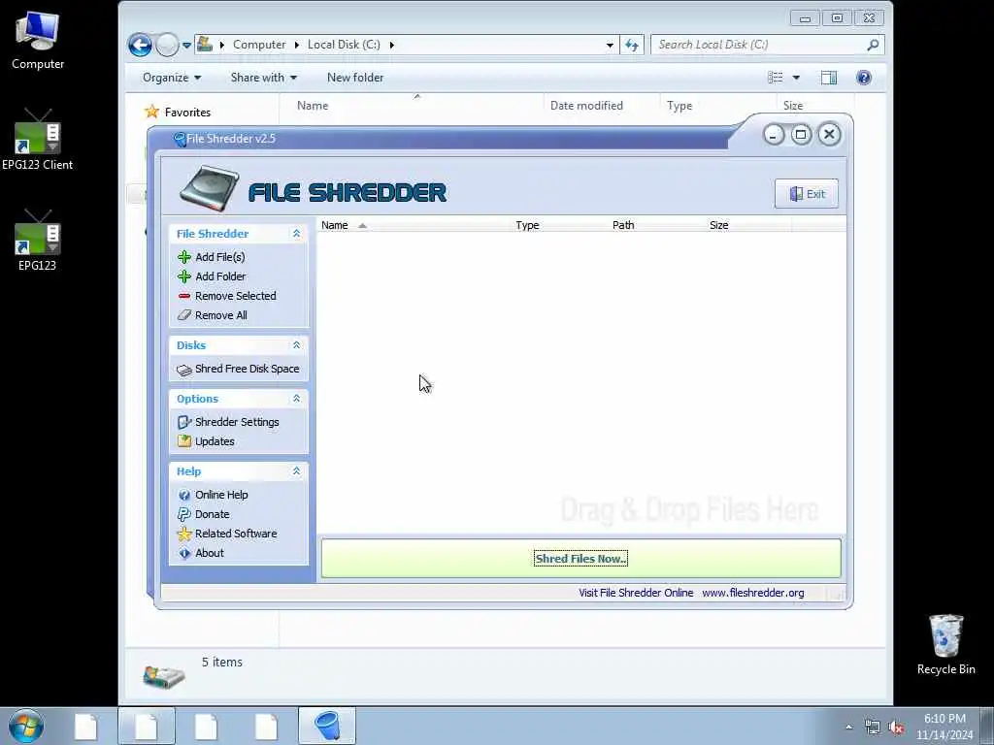Click the File Shredder hard drive logo
The height and width of the screenshot is (745, 994).
(x=210, y=188)
